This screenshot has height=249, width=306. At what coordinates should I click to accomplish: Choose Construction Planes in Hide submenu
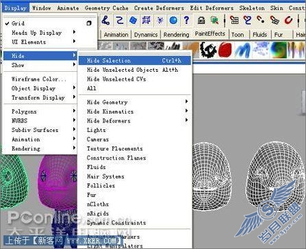[x=135, y=158]
